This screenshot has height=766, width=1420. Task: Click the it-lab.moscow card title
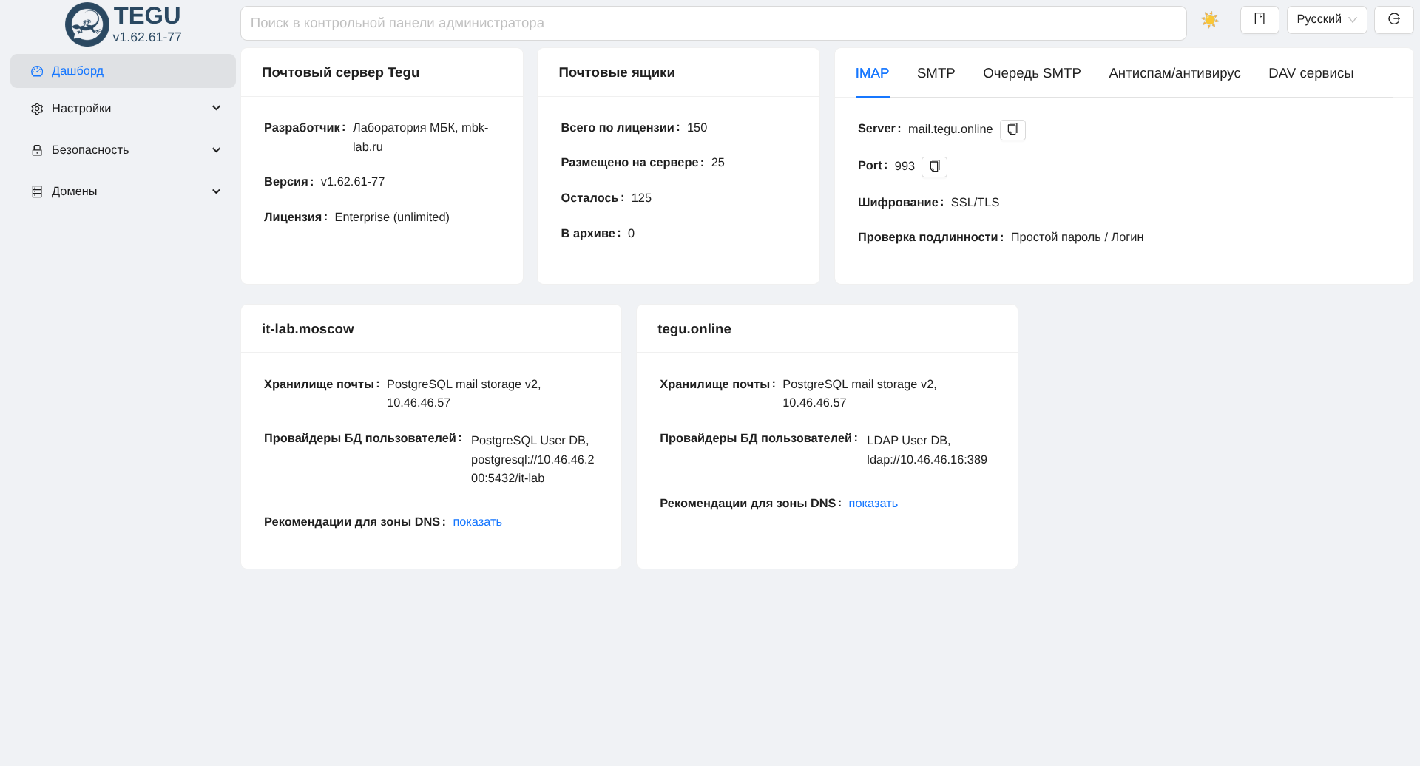click(308, 329)
